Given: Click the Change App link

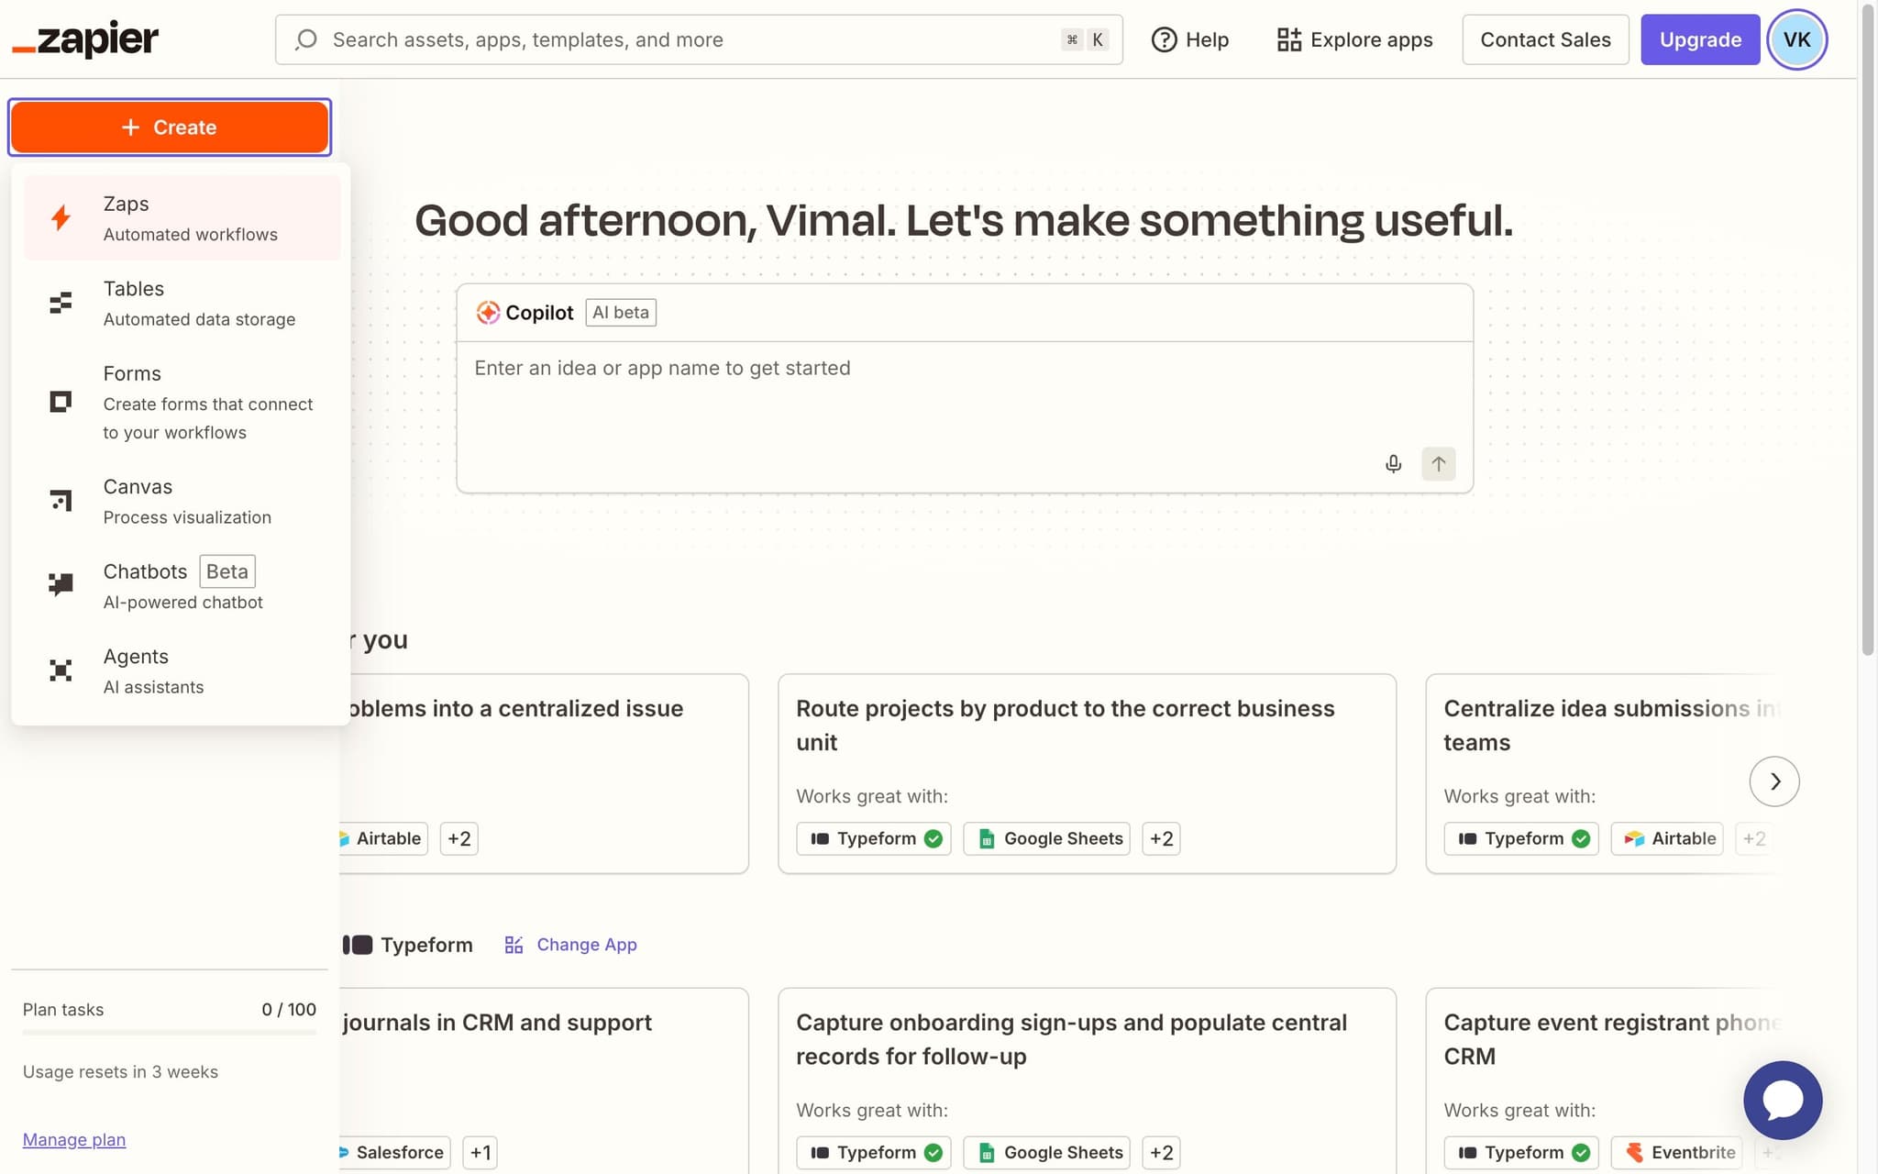Looking at the screenshot, I should click(585, 945).
